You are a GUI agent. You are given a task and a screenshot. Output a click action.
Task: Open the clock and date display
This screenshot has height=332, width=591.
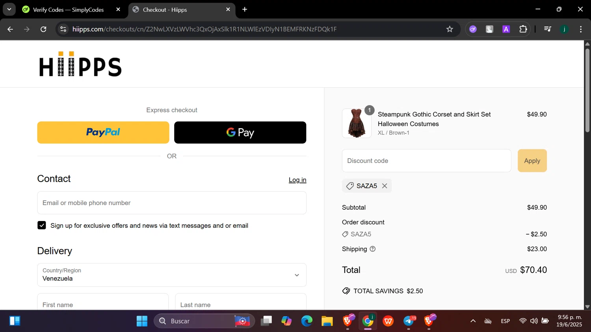[569, 321]
